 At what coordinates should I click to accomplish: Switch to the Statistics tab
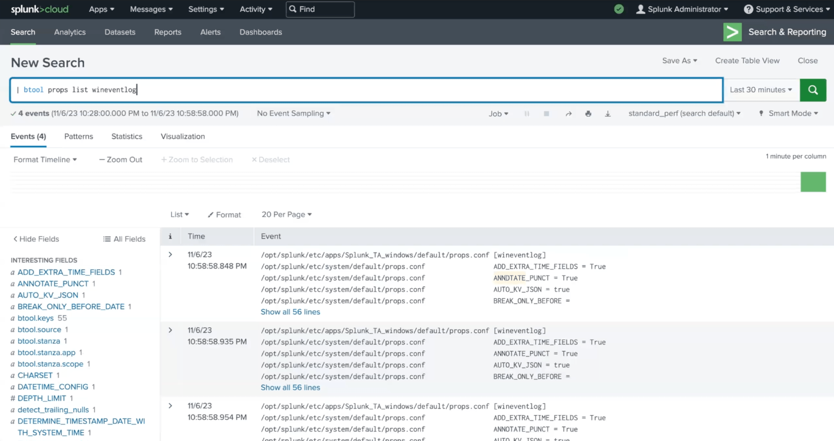126,136
